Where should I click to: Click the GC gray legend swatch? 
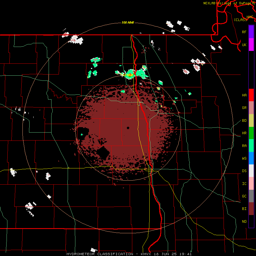[251, 196]
